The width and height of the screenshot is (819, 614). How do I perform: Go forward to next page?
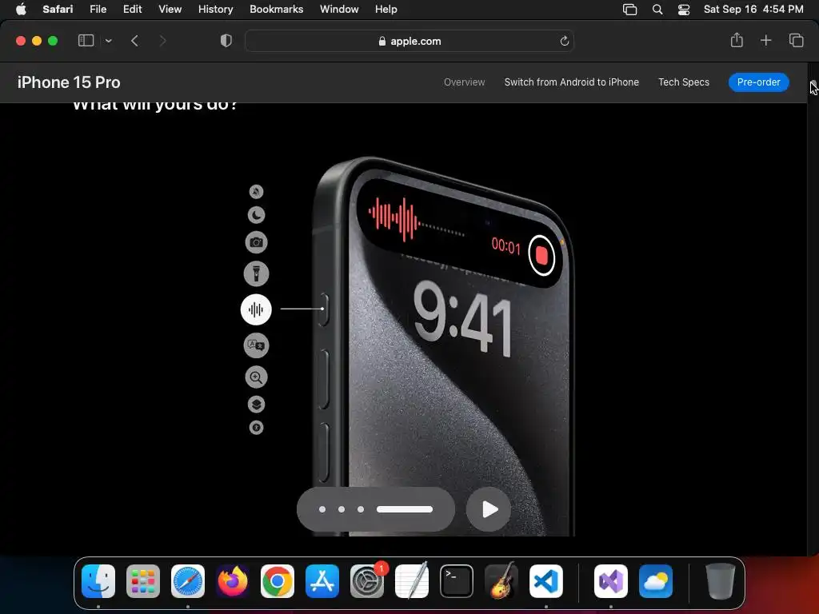(162, 41)
